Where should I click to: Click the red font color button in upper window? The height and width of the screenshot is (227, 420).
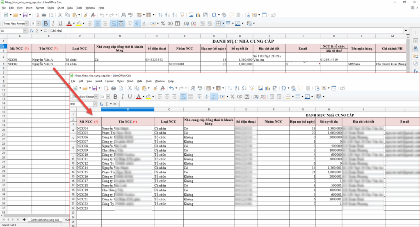click(68, 23)
